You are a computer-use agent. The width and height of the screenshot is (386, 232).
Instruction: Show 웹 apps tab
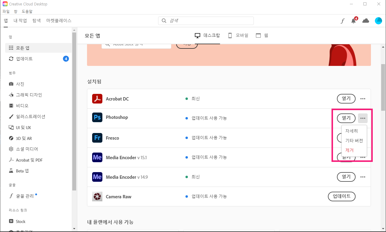point(262,36)
